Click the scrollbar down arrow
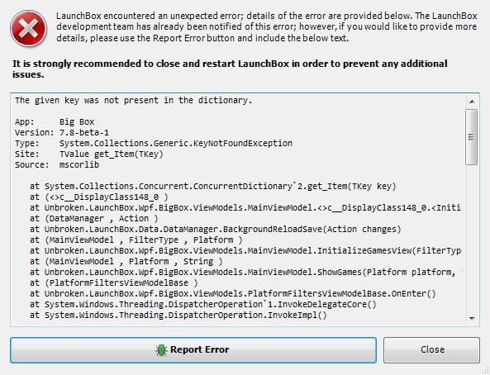Image resolution: width=490 pixels, height=375 pixels. [472, 319]
